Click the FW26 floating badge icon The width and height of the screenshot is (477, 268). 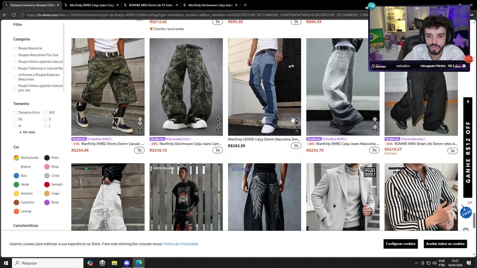point(466,211)
